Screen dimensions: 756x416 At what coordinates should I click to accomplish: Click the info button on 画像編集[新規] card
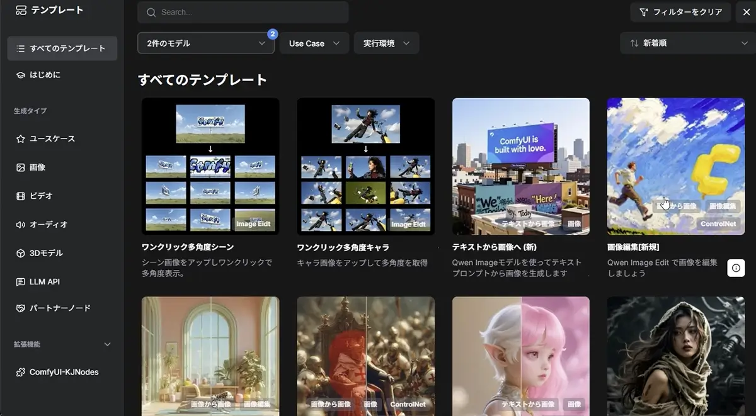pos(736,267)
